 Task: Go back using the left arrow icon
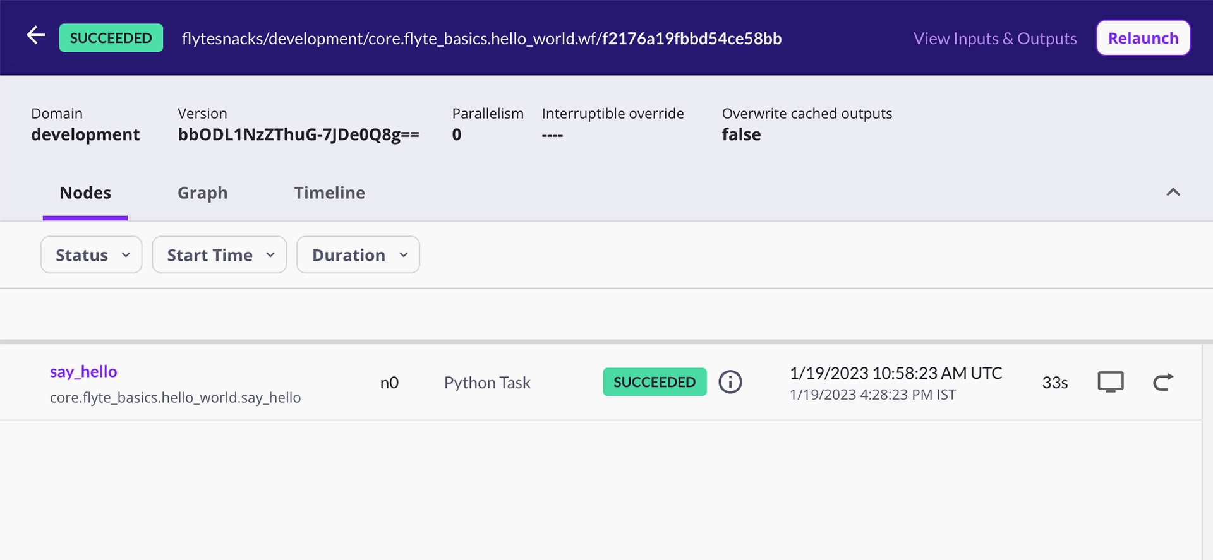click(36, 36)
